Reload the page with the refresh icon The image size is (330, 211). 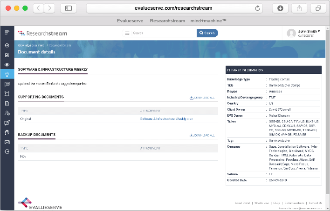tap(257, 8)
